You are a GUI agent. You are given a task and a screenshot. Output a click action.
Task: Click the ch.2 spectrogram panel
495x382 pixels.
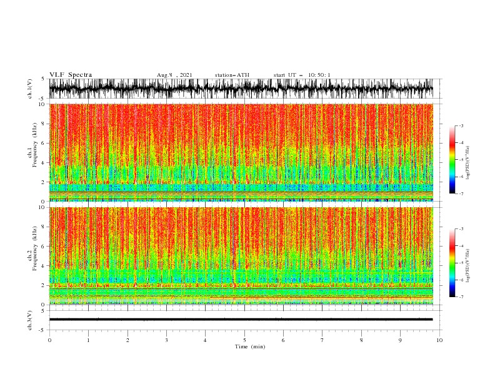click(241, 256)
